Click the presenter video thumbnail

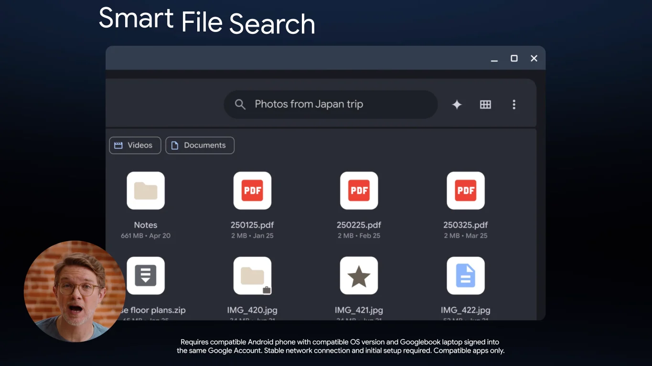coord(75,291)
